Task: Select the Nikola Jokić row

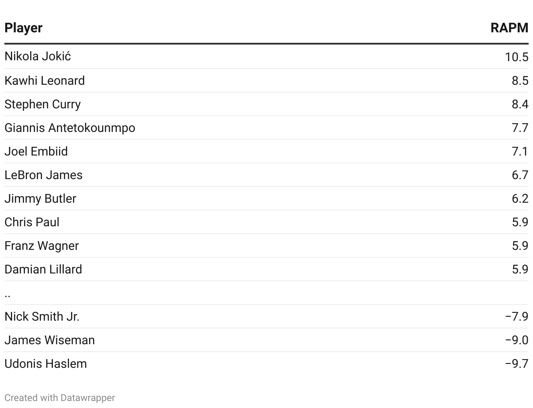Action: tap(266, 57)
